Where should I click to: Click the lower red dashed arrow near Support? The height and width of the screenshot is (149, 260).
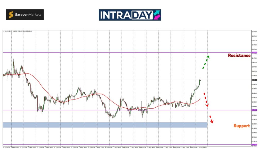pyautogui.click(x=211, y=119)
